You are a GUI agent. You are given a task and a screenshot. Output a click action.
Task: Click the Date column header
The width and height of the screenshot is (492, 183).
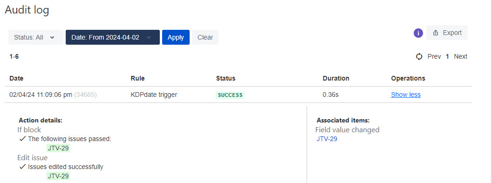tap(16, 78)
